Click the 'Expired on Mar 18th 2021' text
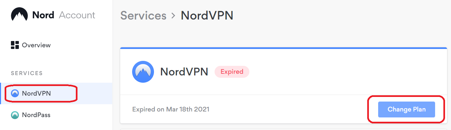Viewport: 451px width, 130px height. (x=171, y=109)
